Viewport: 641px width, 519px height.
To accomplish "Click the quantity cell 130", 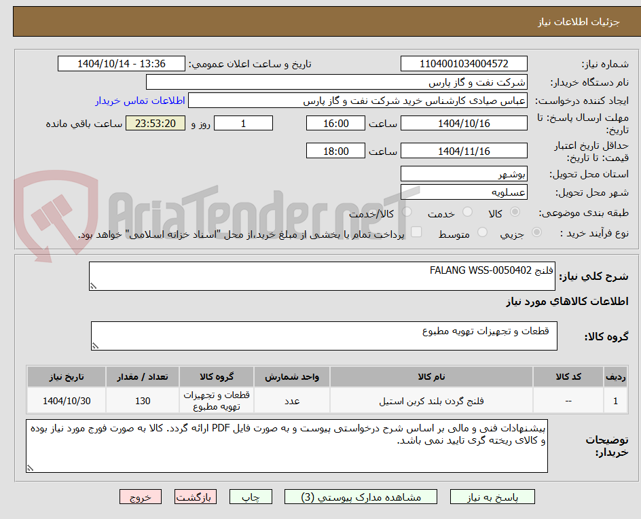I will click(x=143, y=401).
